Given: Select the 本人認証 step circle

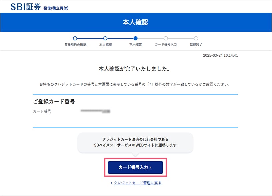Looking at the screenshot, I should click(106, 38).
